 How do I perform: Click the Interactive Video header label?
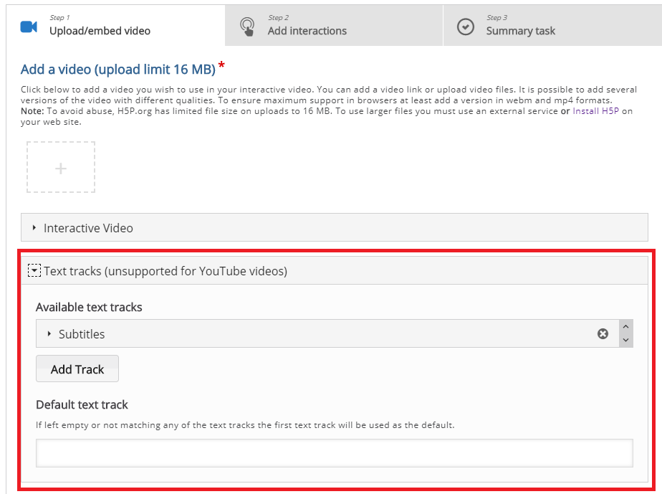88,228
